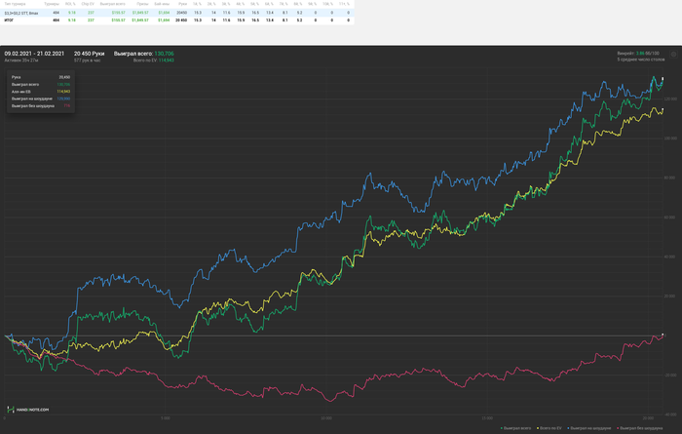Toggle 'Выиграл без шоудауна' series in bottom legend
The image size is (682, 434).
639,428
